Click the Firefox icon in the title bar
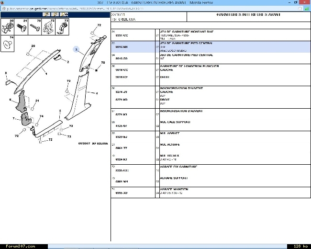The width and height of the screenshot is (311, 249). pos(2,2)
